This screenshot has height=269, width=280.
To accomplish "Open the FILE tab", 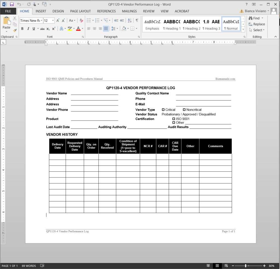I will point(8,11).
